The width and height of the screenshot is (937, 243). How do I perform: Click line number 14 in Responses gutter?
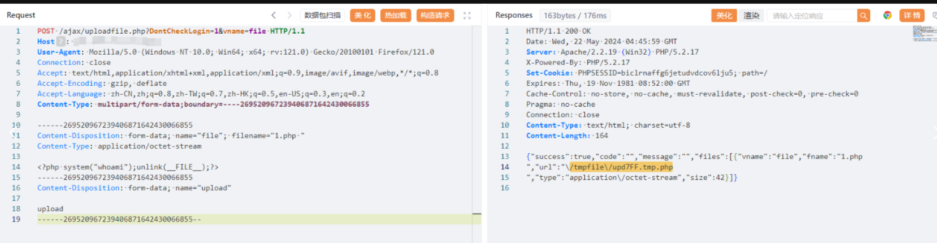coord(505,167)
